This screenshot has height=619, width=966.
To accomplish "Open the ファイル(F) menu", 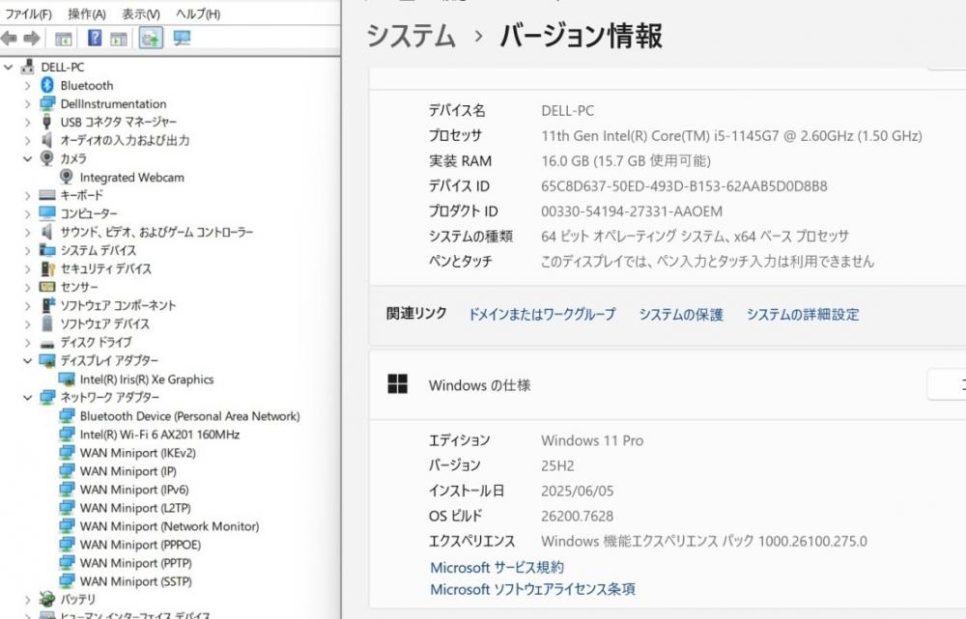I will [28, 14].
